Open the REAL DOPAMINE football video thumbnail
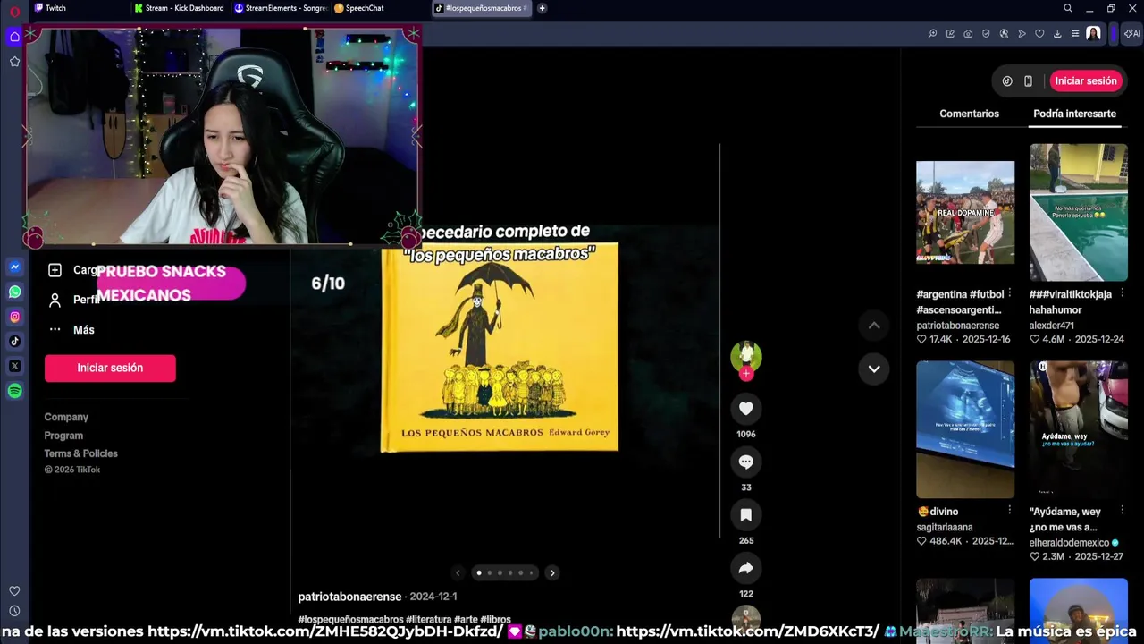The width and height of the screenshot is (1144, 644). 965,212
